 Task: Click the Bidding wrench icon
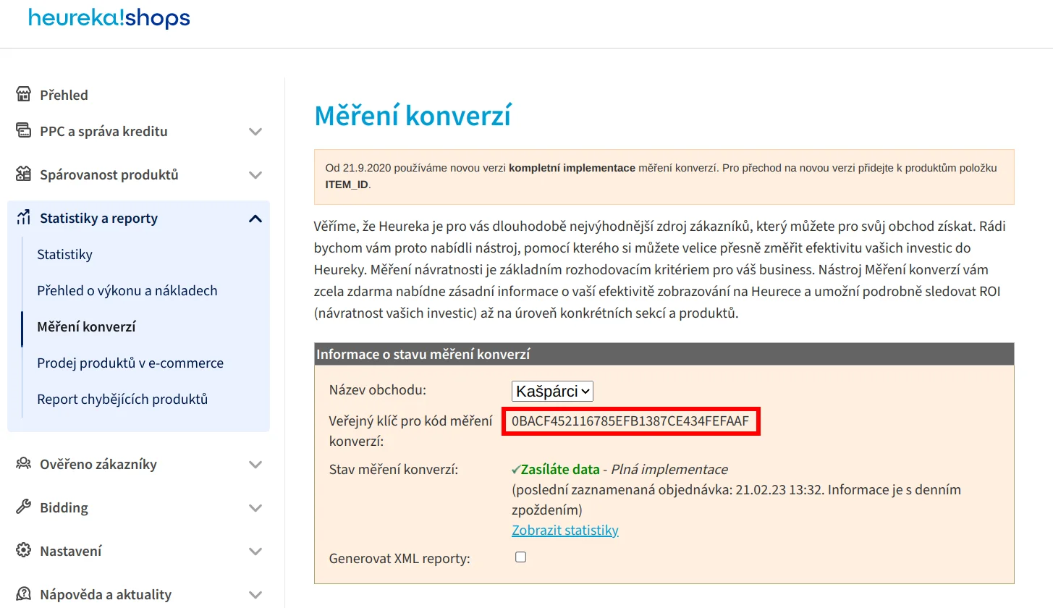pyautogui.click(x=24, y=507)
